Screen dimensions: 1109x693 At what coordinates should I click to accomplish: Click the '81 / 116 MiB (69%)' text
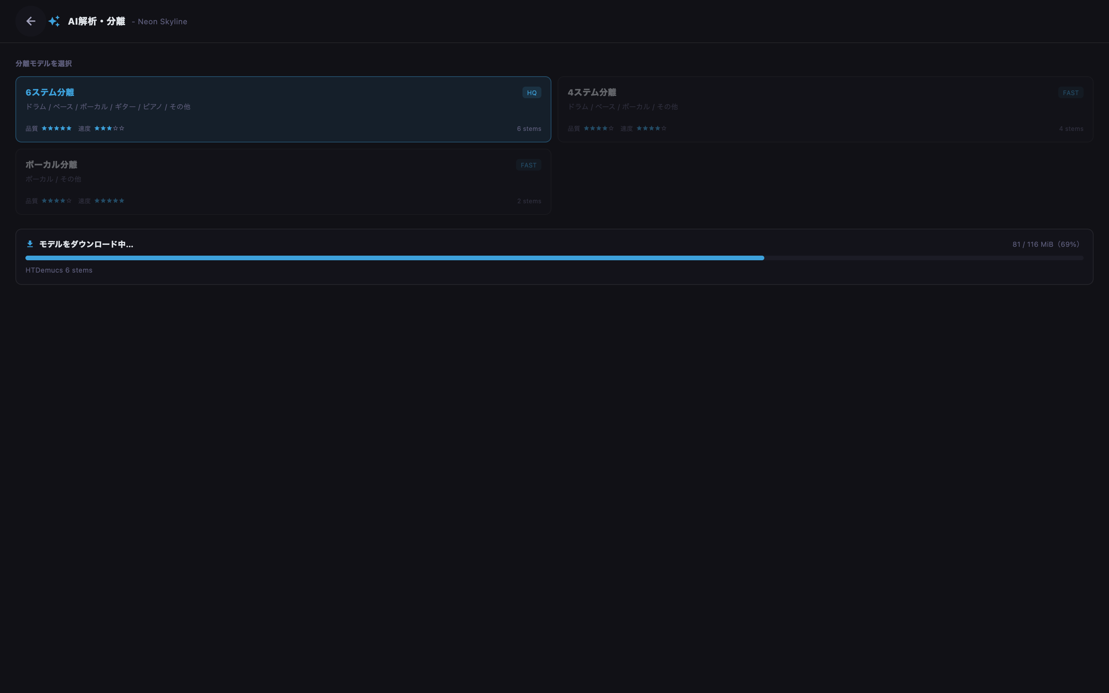tap(1046, 244)
